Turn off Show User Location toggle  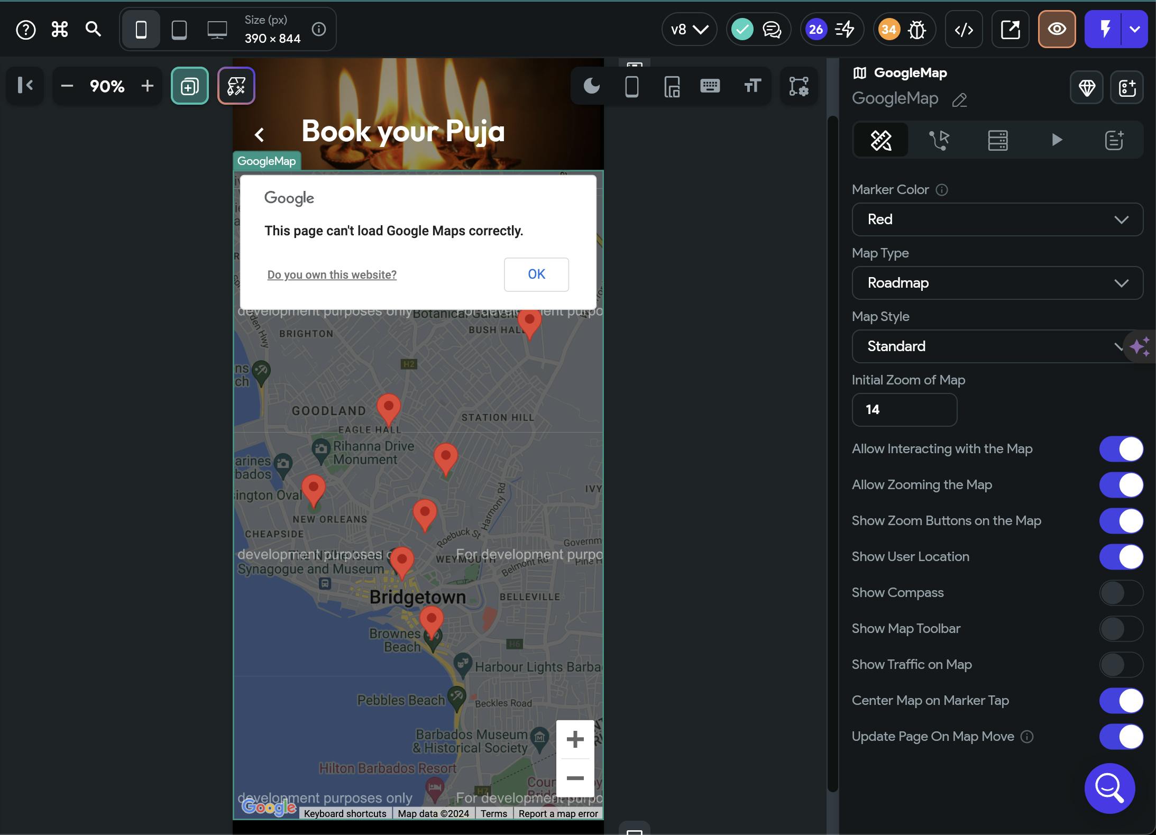click(x=1121, y=557)
